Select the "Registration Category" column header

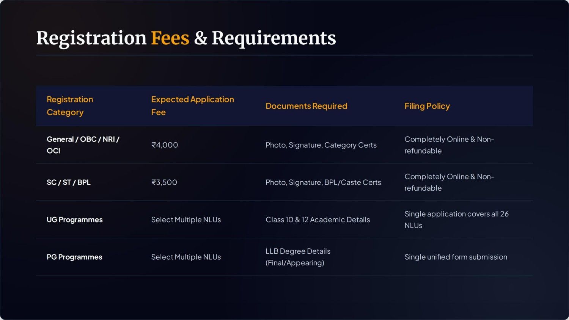(x=70, y=106)
